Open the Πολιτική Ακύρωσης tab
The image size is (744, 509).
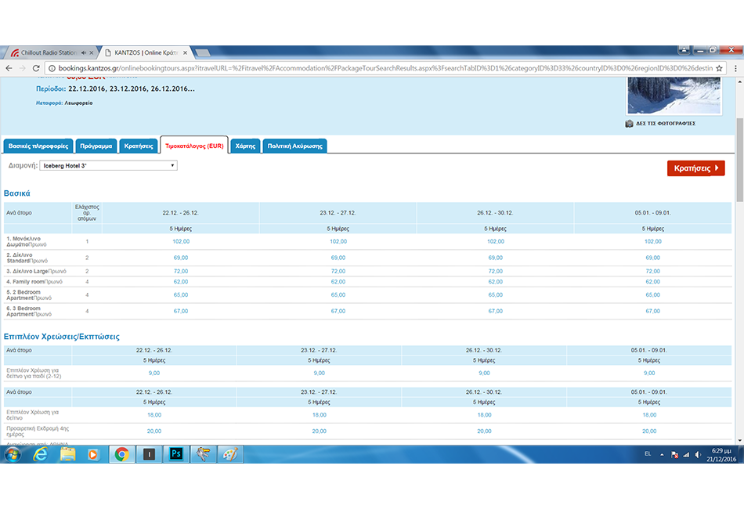294,146
